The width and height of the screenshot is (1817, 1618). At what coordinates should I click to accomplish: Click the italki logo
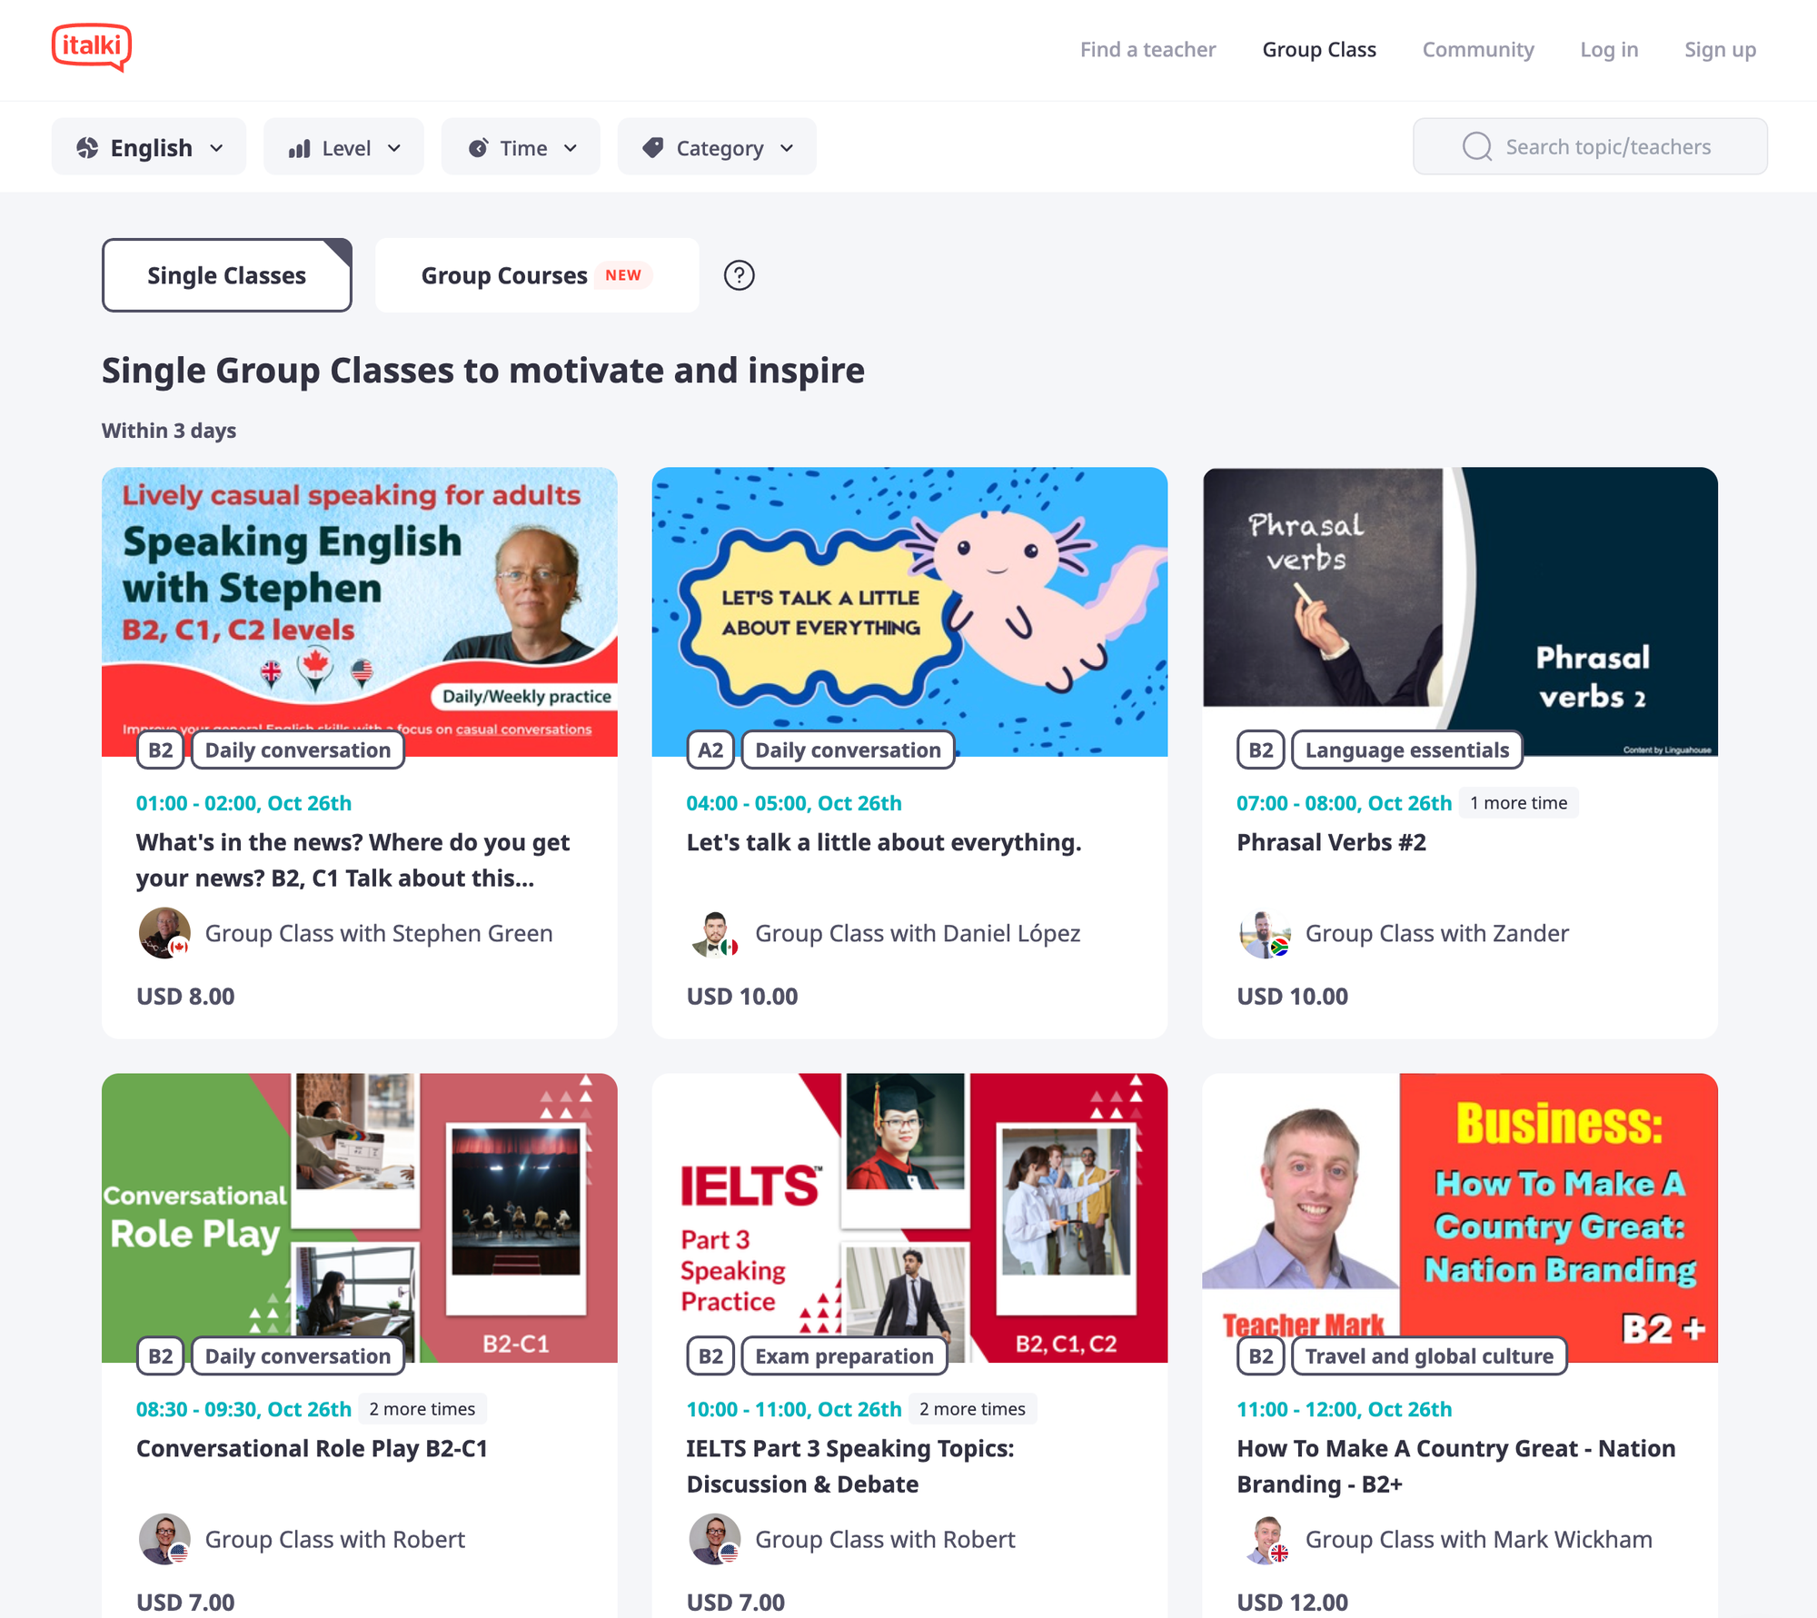(92, 47)
